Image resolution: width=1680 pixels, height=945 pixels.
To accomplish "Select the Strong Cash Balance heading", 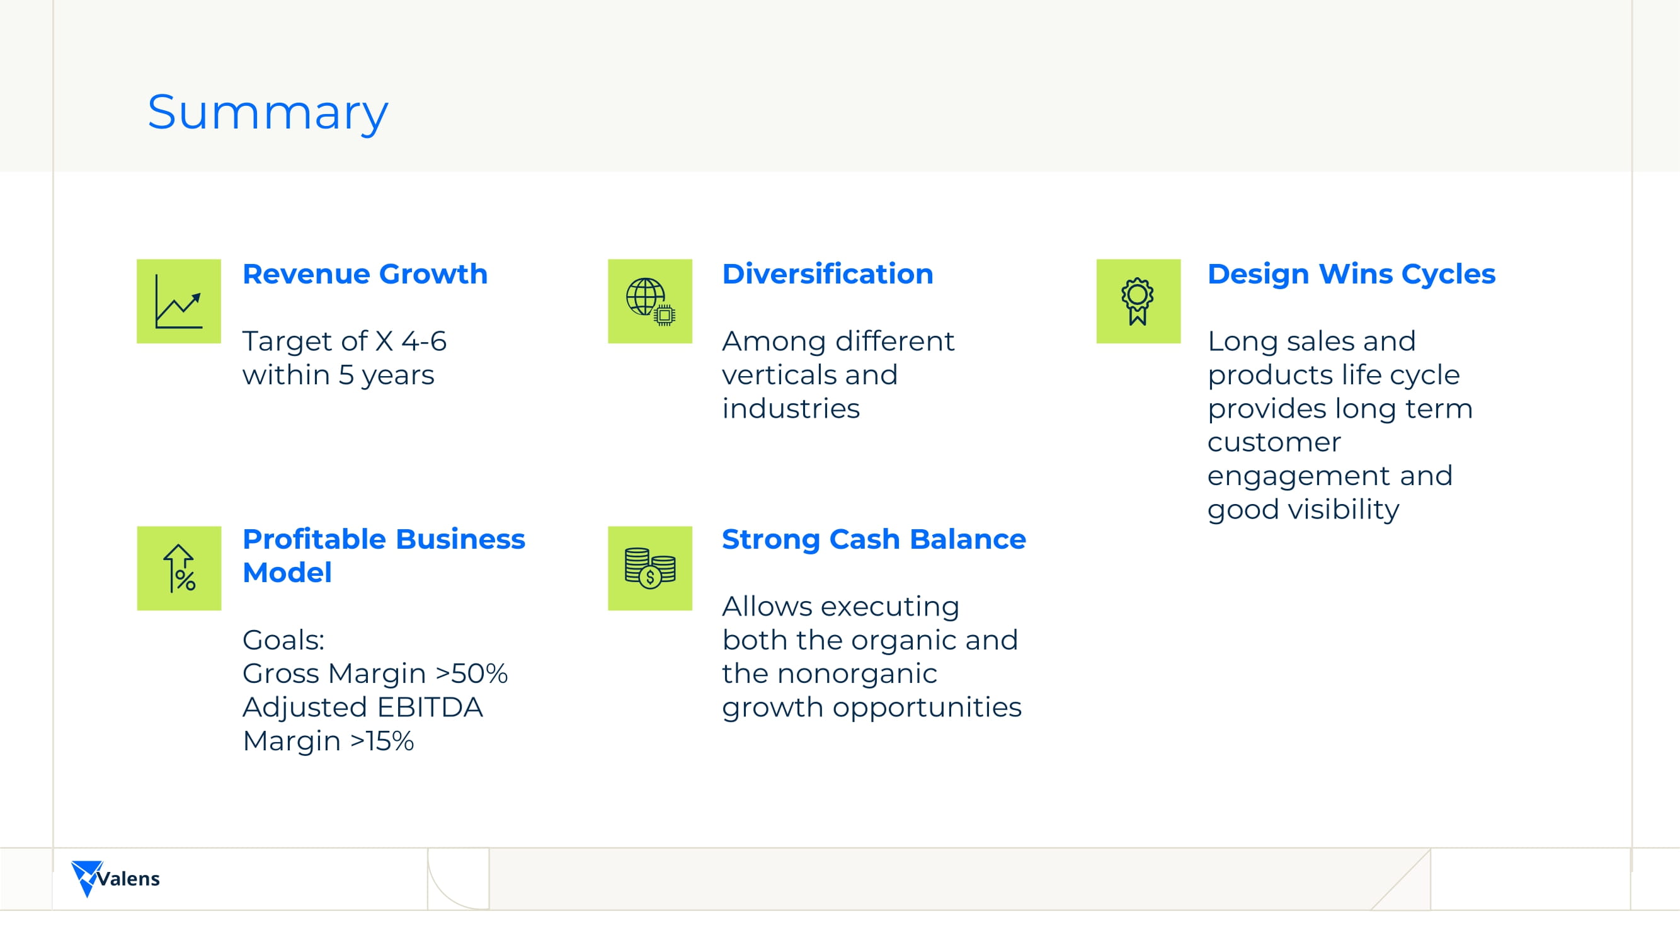I will tap(873, 539).
